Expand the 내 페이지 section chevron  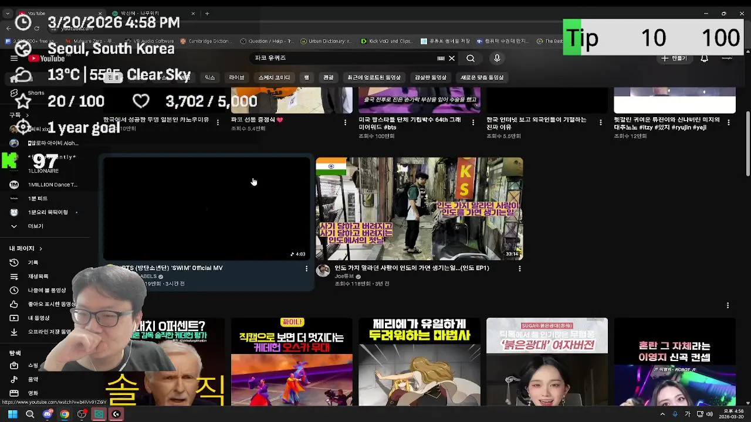pyautogui.click(x=40, y=249)
